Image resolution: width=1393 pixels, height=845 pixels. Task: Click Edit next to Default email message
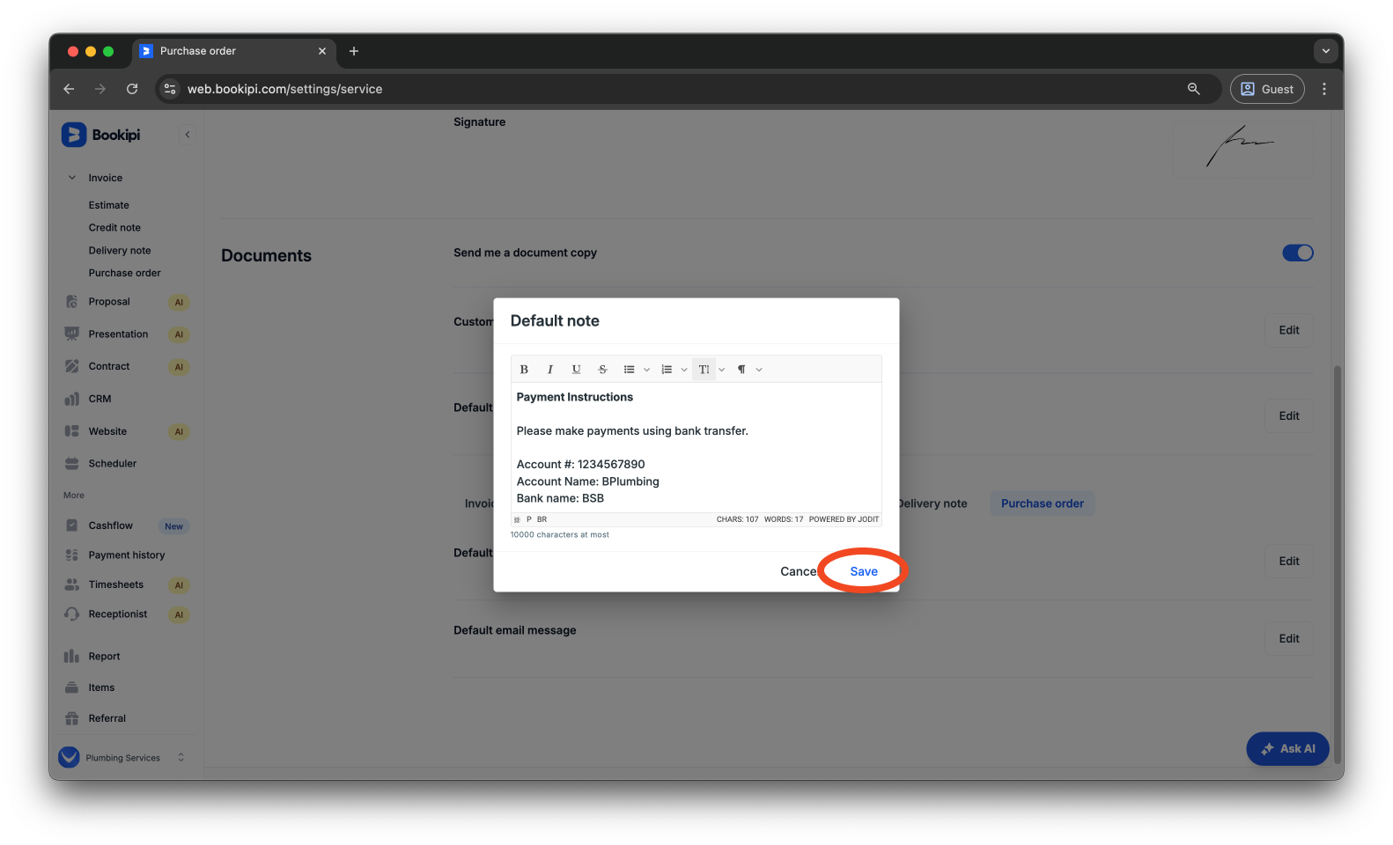pos(1289,639)
